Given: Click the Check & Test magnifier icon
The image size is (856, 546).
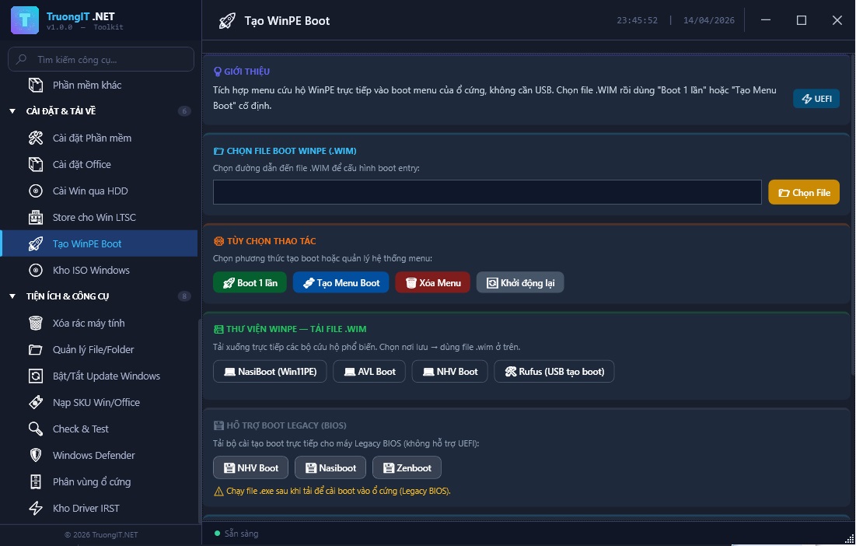Looking at the screenshot, I should 36,429.
